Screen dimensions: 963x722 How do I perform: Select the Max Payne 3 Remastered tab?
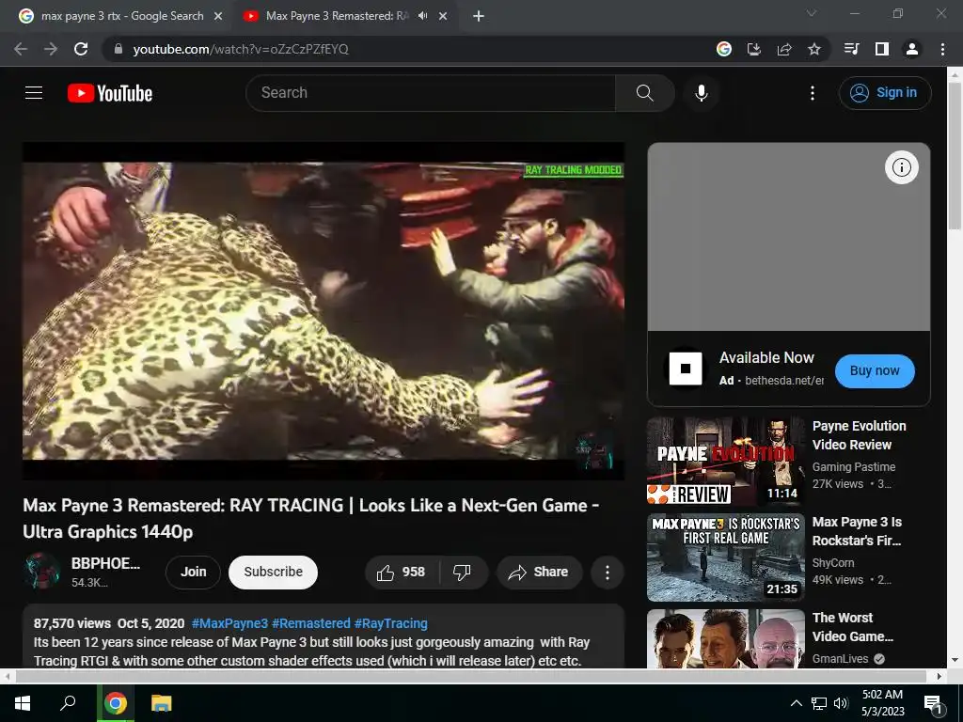click(337, 16)
